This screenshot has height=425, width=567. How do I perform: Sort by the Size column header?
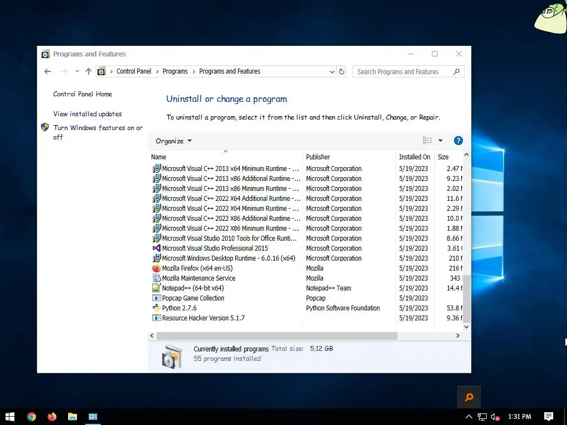[449, 157]
